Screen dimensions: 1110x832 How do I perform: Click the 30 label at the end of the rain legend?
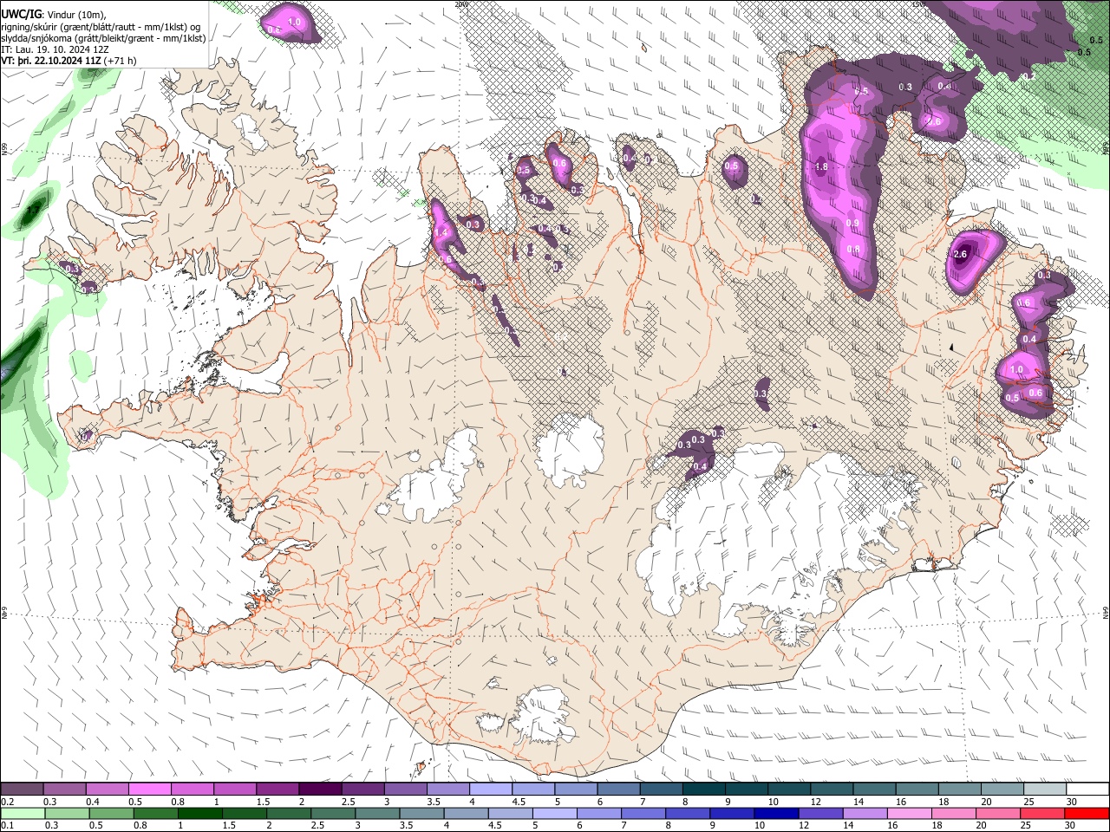coord(1072,826)
